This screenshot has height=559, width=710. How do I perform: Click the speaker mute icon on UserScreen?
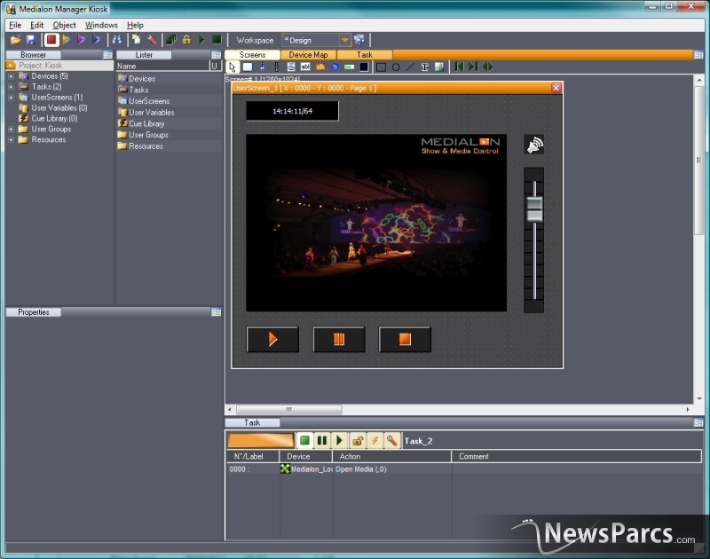point(534,145)
